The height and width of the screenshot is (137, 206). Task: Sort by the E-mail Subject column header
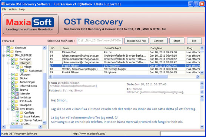pos(125,48)
